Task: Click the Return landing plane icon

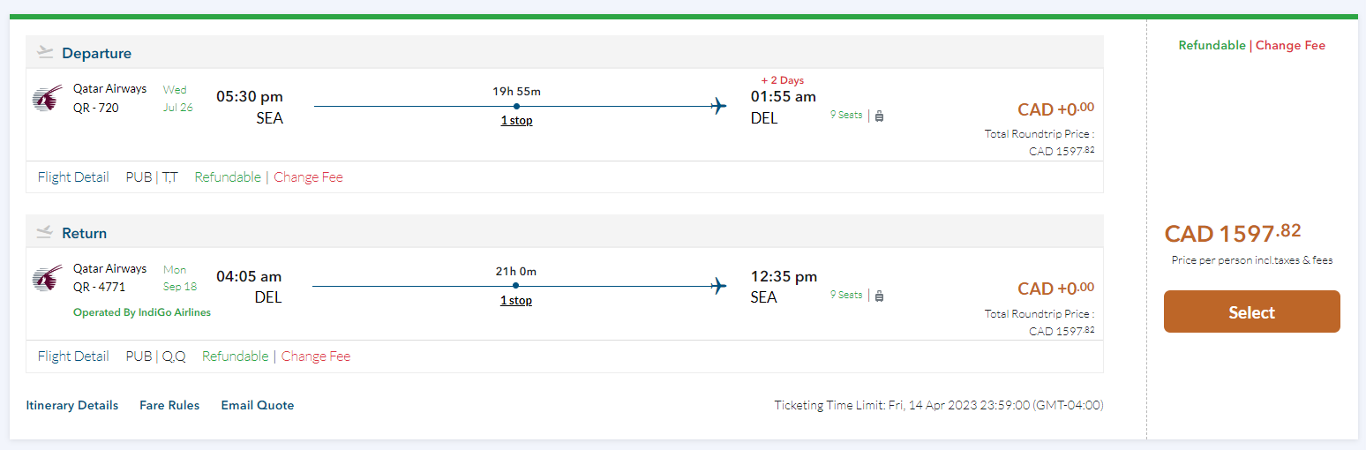Action: pyautogui.click(x=45, y=233)
